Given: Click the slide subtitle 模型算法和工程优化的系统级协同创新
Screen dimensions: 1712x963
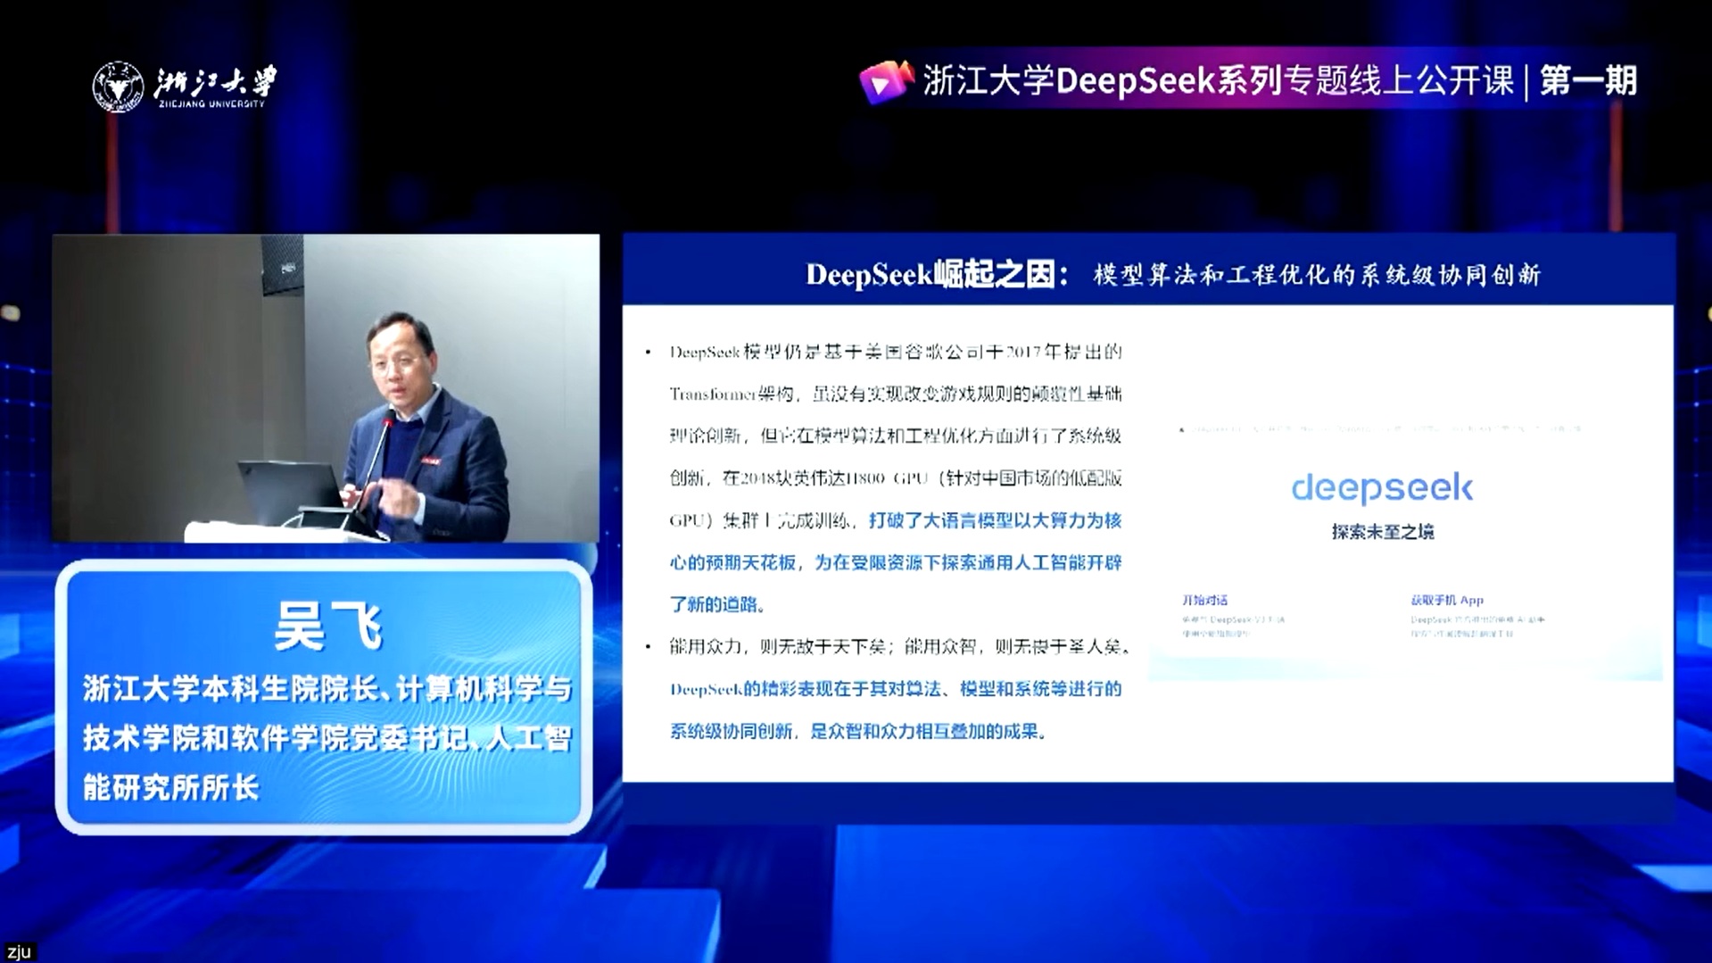Looking at the screenshot, I should point(1318,275).
